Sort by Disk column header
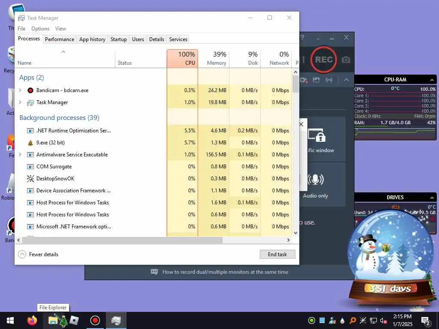This screenshot has height=329, width=439. 245,58
